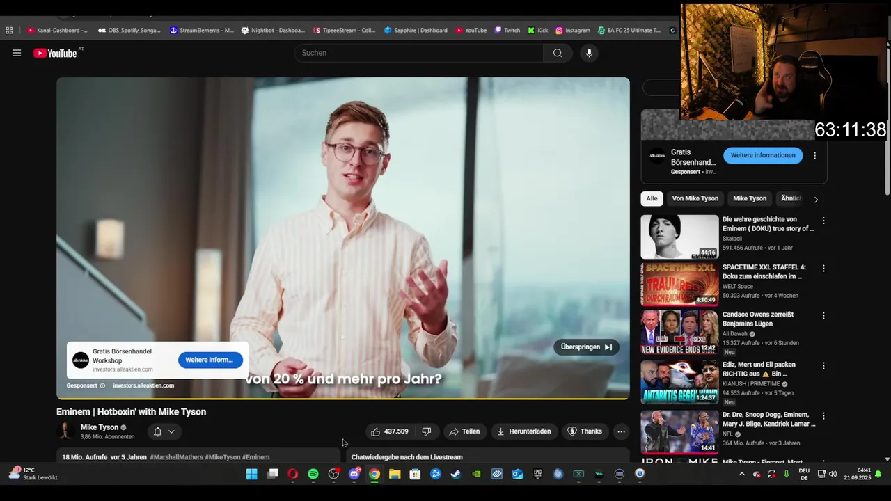Start voice search with microphone icon
This screenshot has width=891, height=501.
pyautogui.click(x=589, y=53)
